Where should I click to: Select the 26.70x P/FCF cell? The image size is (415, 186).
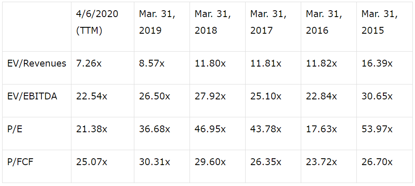[x=377, y=162]
